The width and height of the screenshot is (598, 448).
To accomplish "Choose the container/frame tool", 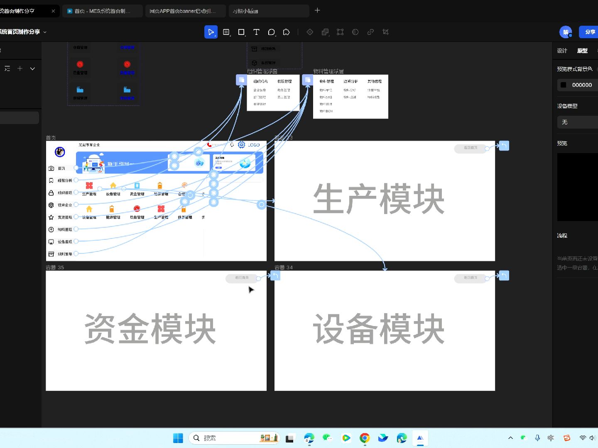I will (226, 32).
